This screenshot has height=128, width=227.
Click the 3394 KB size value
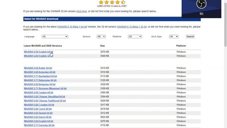105,96
